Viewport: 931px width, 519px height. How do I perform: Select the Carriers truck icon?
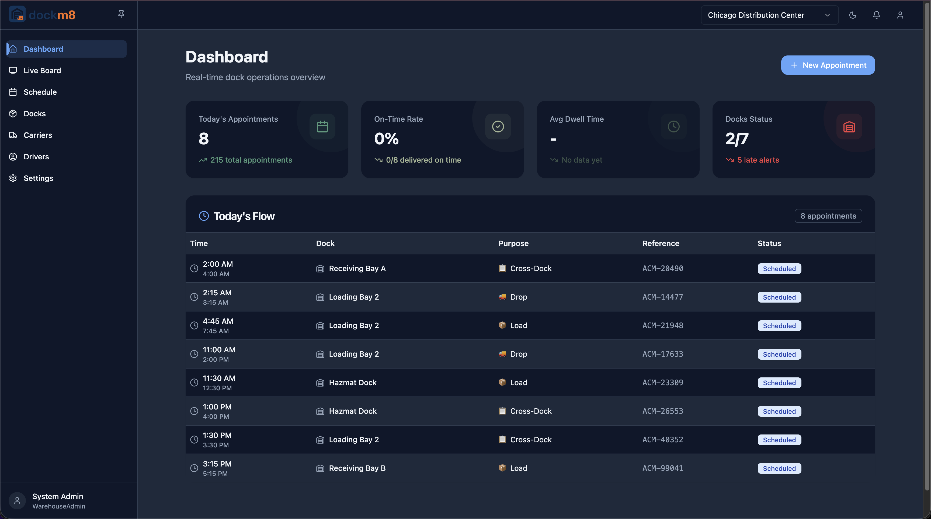(x=13, y=135)
